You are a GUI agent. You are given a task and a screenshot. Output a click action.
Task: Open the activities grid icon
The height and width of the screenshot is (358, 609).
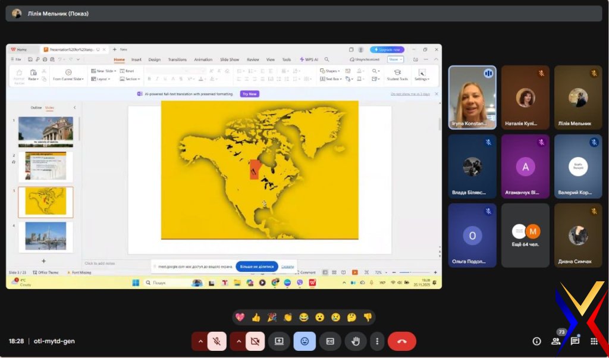(594, 341)
